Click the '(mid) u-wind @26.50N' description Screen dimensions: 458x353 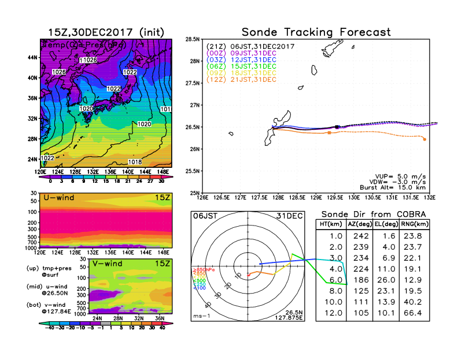click(x=47, y=290)
